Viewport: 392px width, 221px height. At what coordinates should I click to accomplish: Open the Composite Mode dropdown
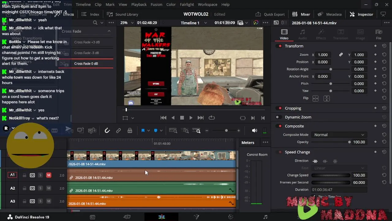[x=339, y=135]
